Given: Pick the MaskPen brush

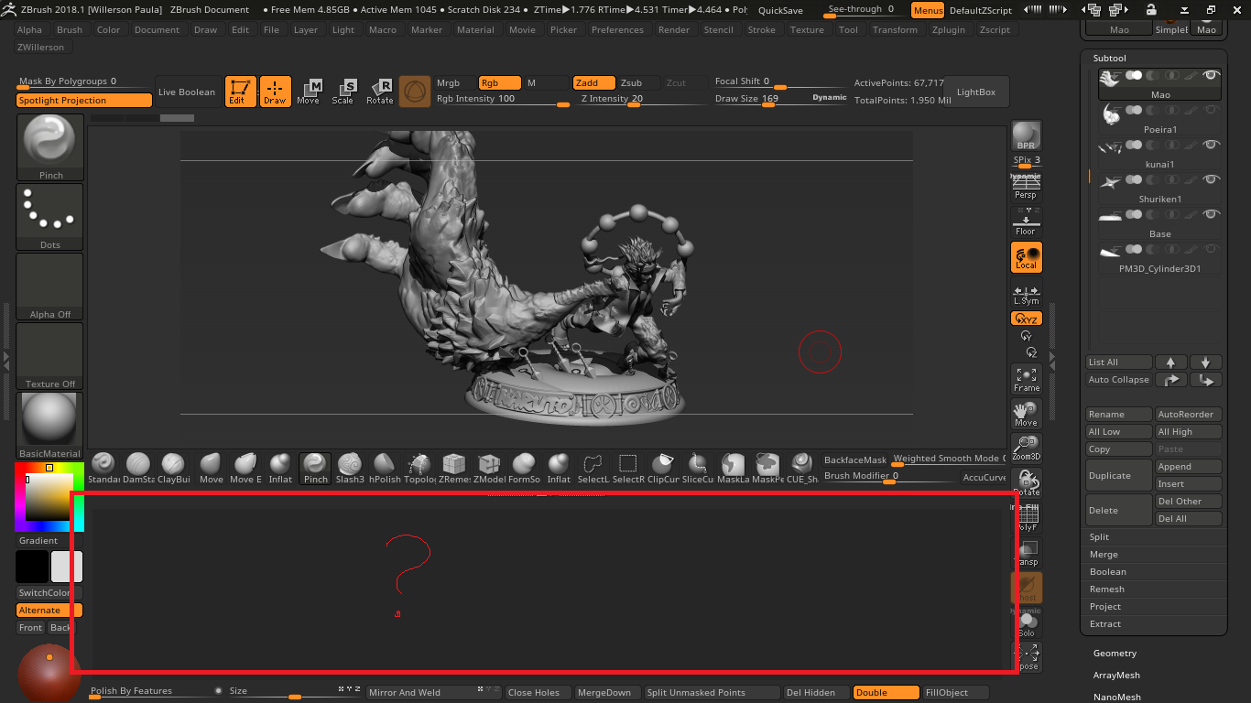Looking at the screenshot, I should coord(767,468).
